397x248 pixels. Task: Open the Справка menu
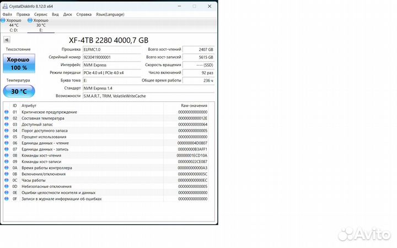tap(84, 14)
